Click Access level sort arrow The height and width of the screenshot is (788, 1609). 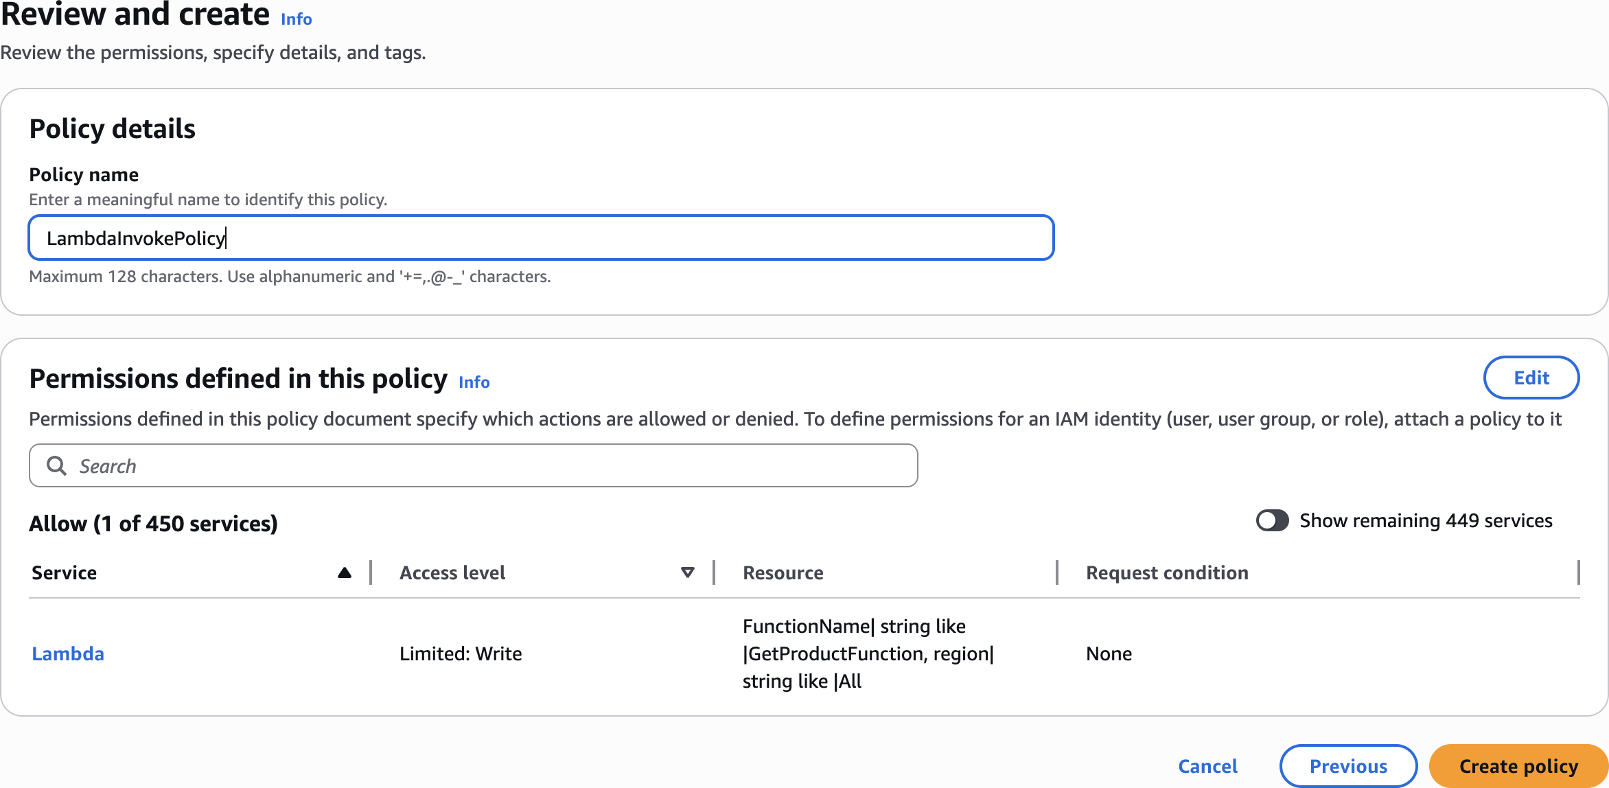(687, 572)
